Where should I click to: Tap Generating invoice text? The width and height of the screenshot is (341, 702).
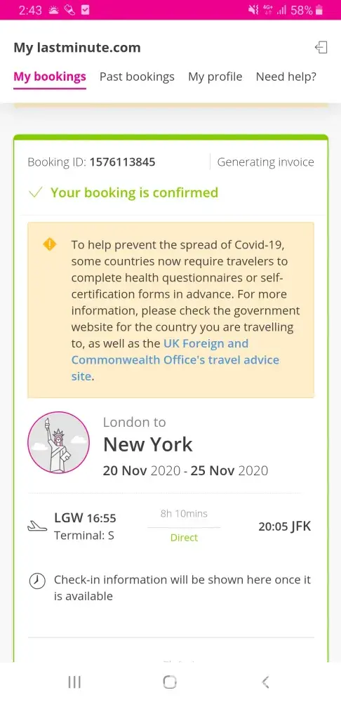pos(265,162)
